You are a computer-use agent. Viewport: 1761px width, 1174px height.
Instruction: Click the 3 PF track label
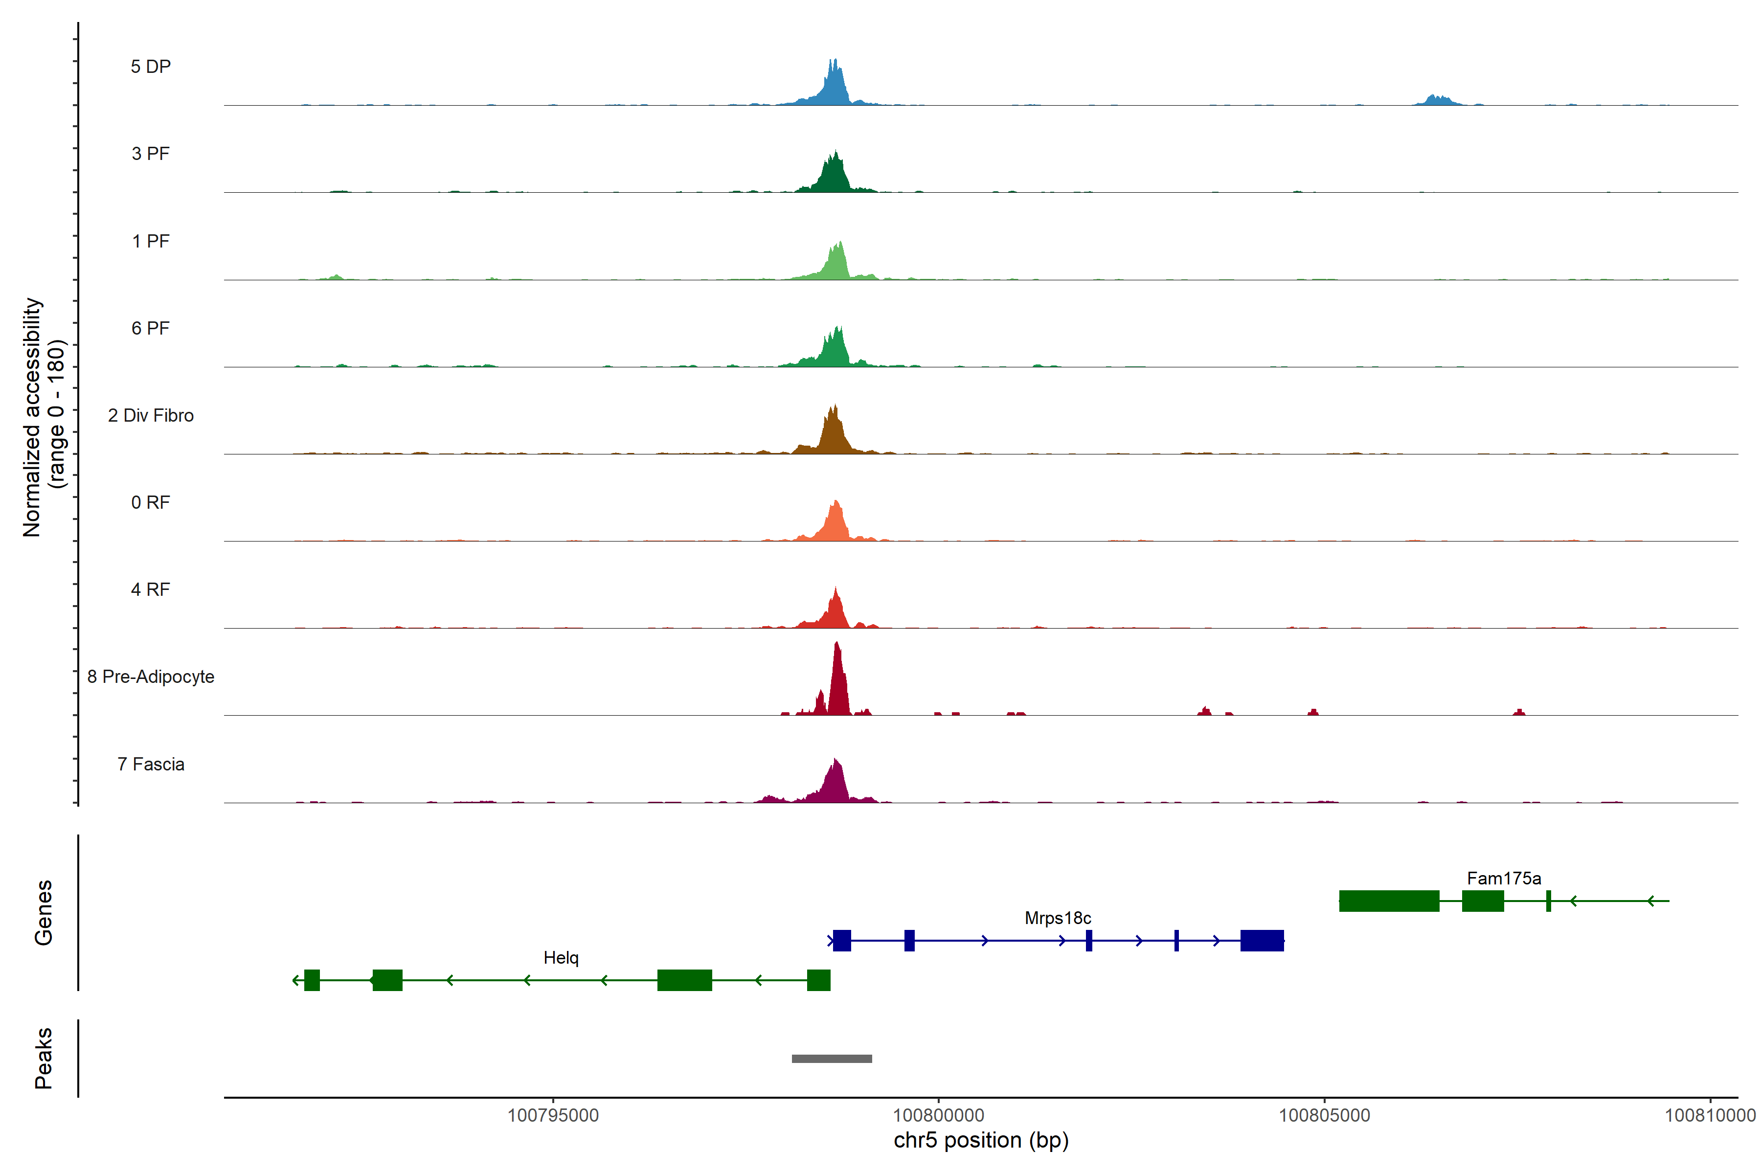[x=151, y=154]
